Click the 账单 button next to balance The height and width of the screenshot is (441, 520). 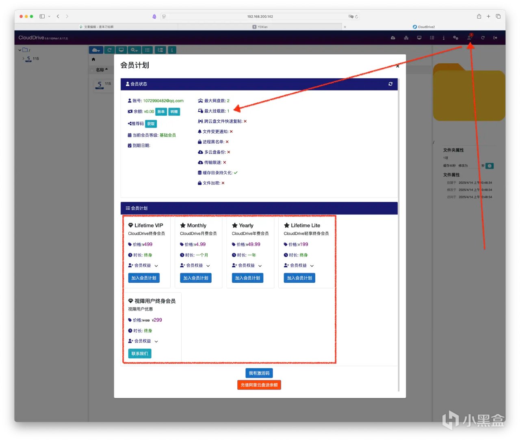[161, 112]
